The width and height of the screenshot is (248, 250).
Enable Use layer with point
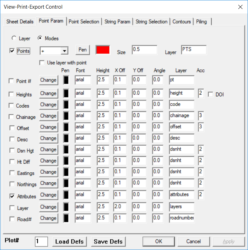pos(42,63)
